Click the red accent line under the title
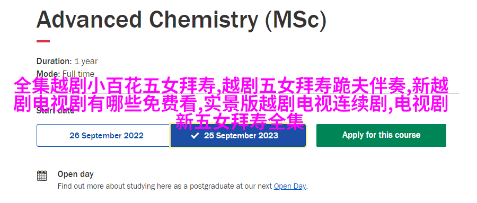This screenshot has width=477, height=203. pyautogui.click(x=43, y=41)
